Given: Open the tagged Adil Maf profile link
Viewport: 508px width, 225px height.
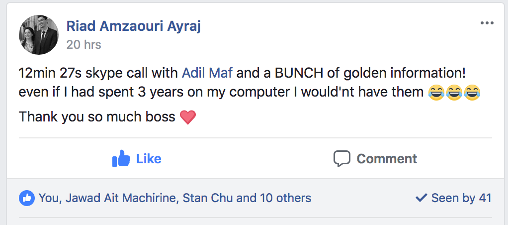Looking at the screenshot, I should [207, 74].
